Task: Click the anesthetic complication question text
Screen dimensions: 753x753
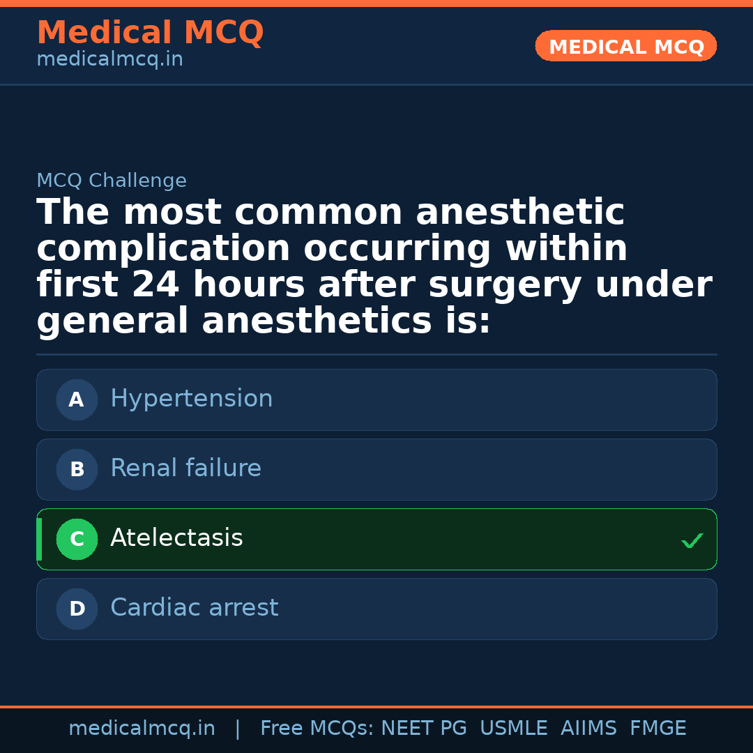Action: tap(374, 267)
